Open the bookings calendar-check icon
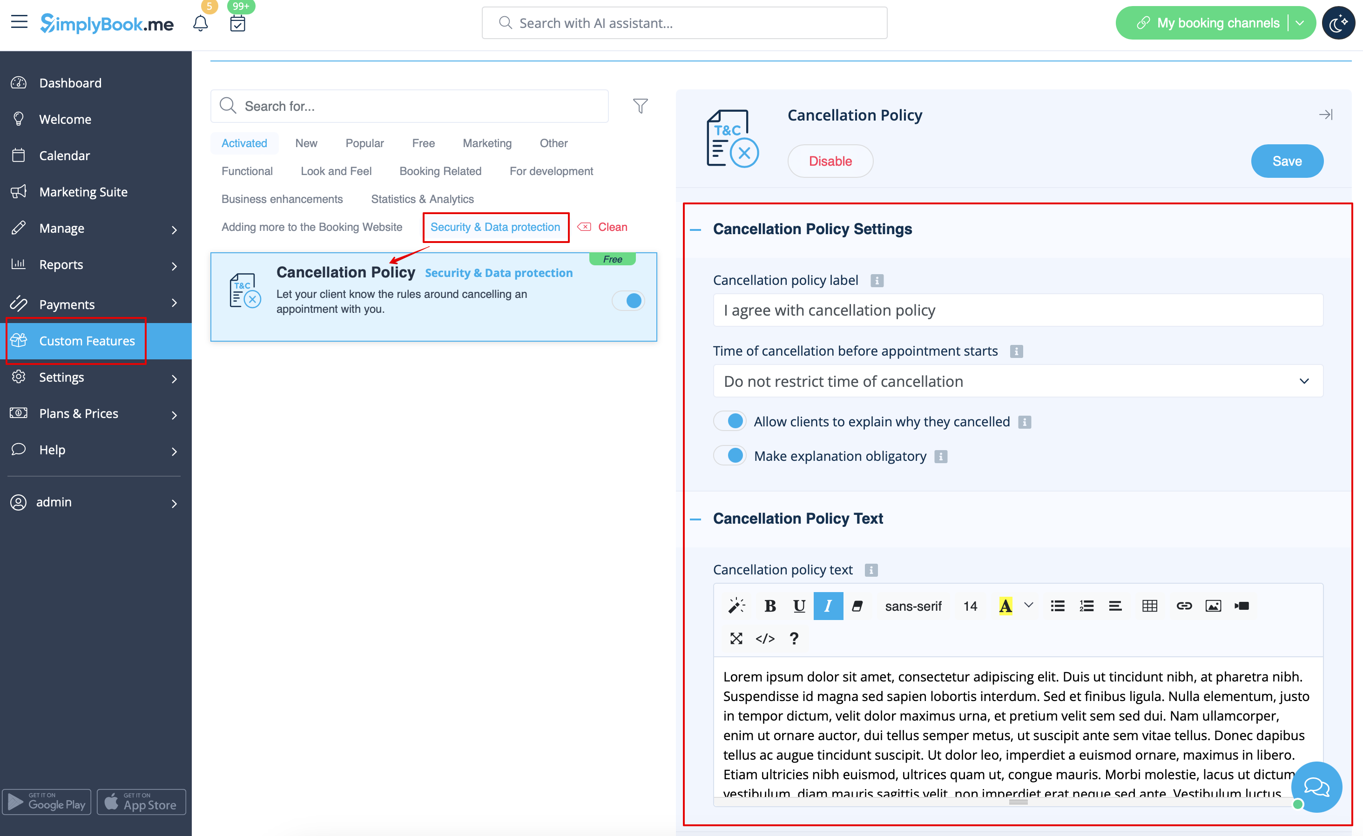The width and height of the screenshot is (1363, 836). point(238,23)
